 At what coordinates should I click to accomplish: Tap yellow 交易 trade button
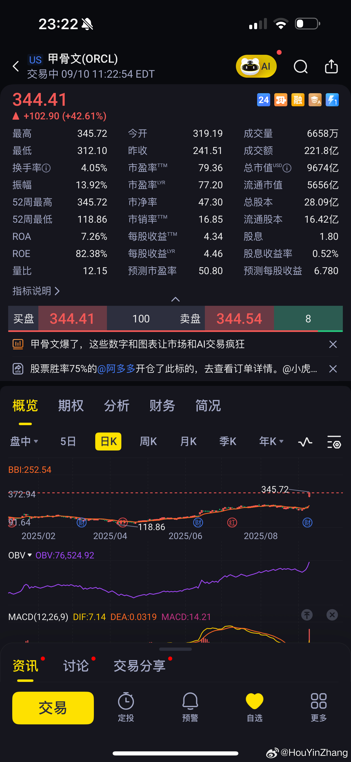point(53,708)
